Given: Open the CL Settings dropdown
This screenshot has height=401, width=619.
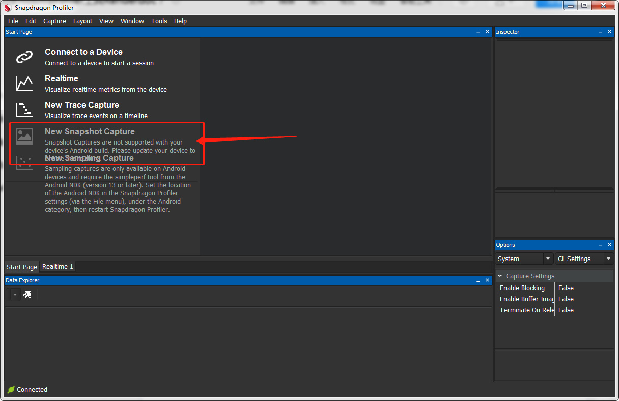Looking at the screenshot, I should (x=608, y=259).
